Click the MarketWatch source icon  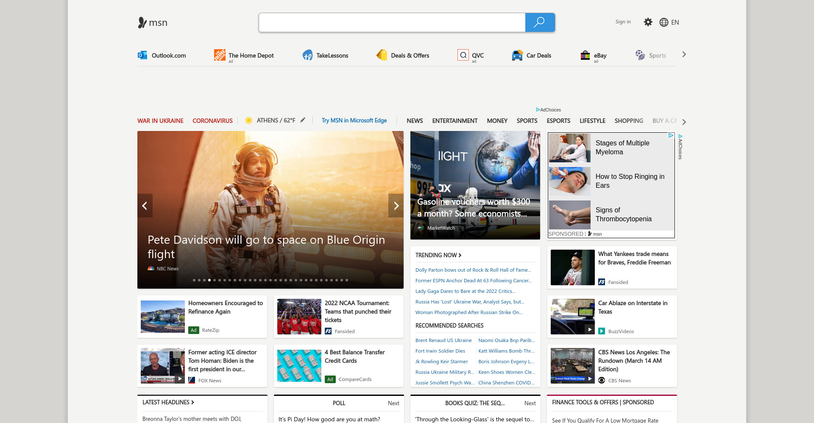click(421, 228)
